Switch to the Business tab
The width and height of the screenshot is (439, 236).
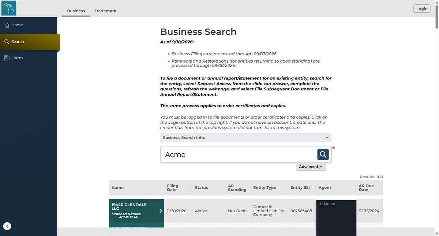click(76, 11)
